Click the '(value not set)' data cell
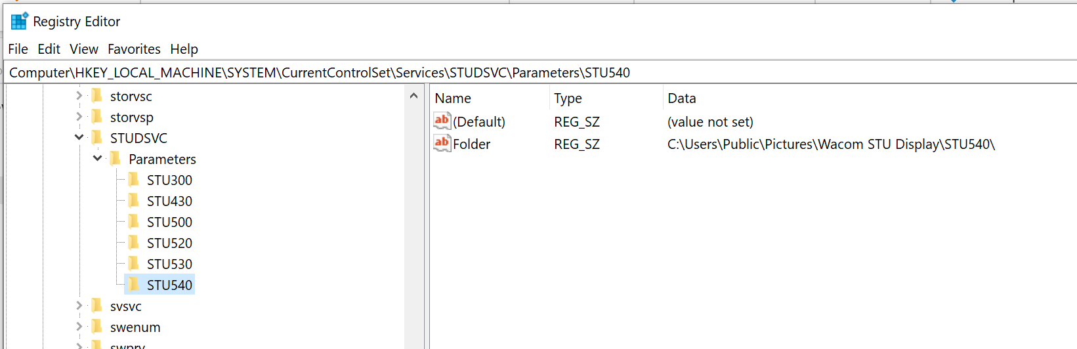Screen dimensions: 1077x349 (710, 122)
